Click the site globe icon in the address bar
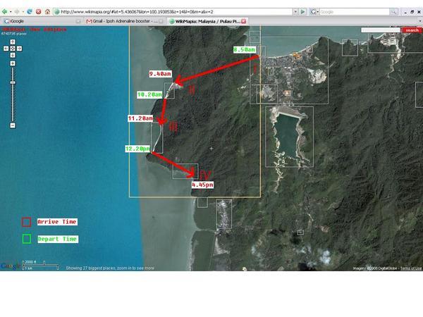This screenshot has height=317, width=423. pos(57,11)
